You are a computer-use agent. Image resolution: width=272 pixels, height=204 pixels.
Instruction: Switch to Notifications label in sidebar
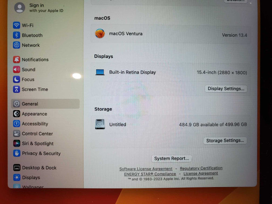(x=35, y=60)
